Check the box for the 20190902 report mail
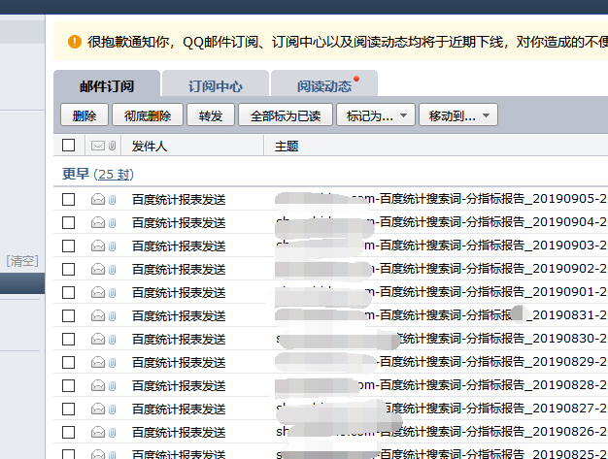Viewport: 608px width, 459px height. click(69, 269)
